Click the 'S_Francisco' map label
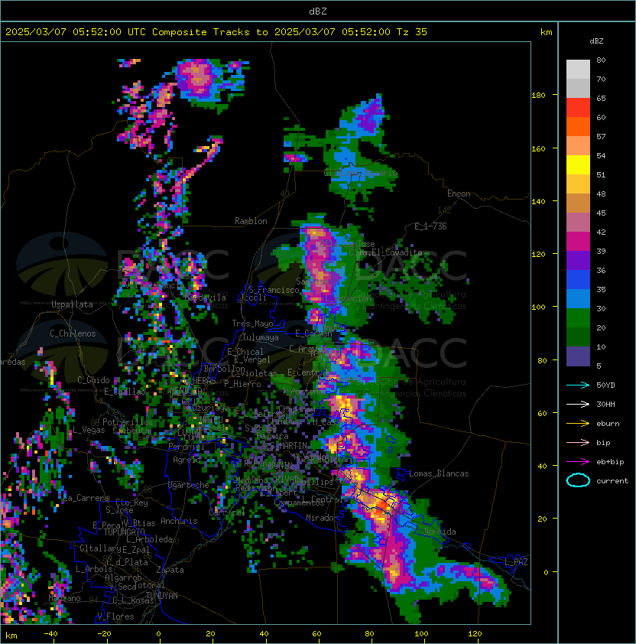Image resolution: width=636 pixels, height=644 pixels. tap(274, 290)
